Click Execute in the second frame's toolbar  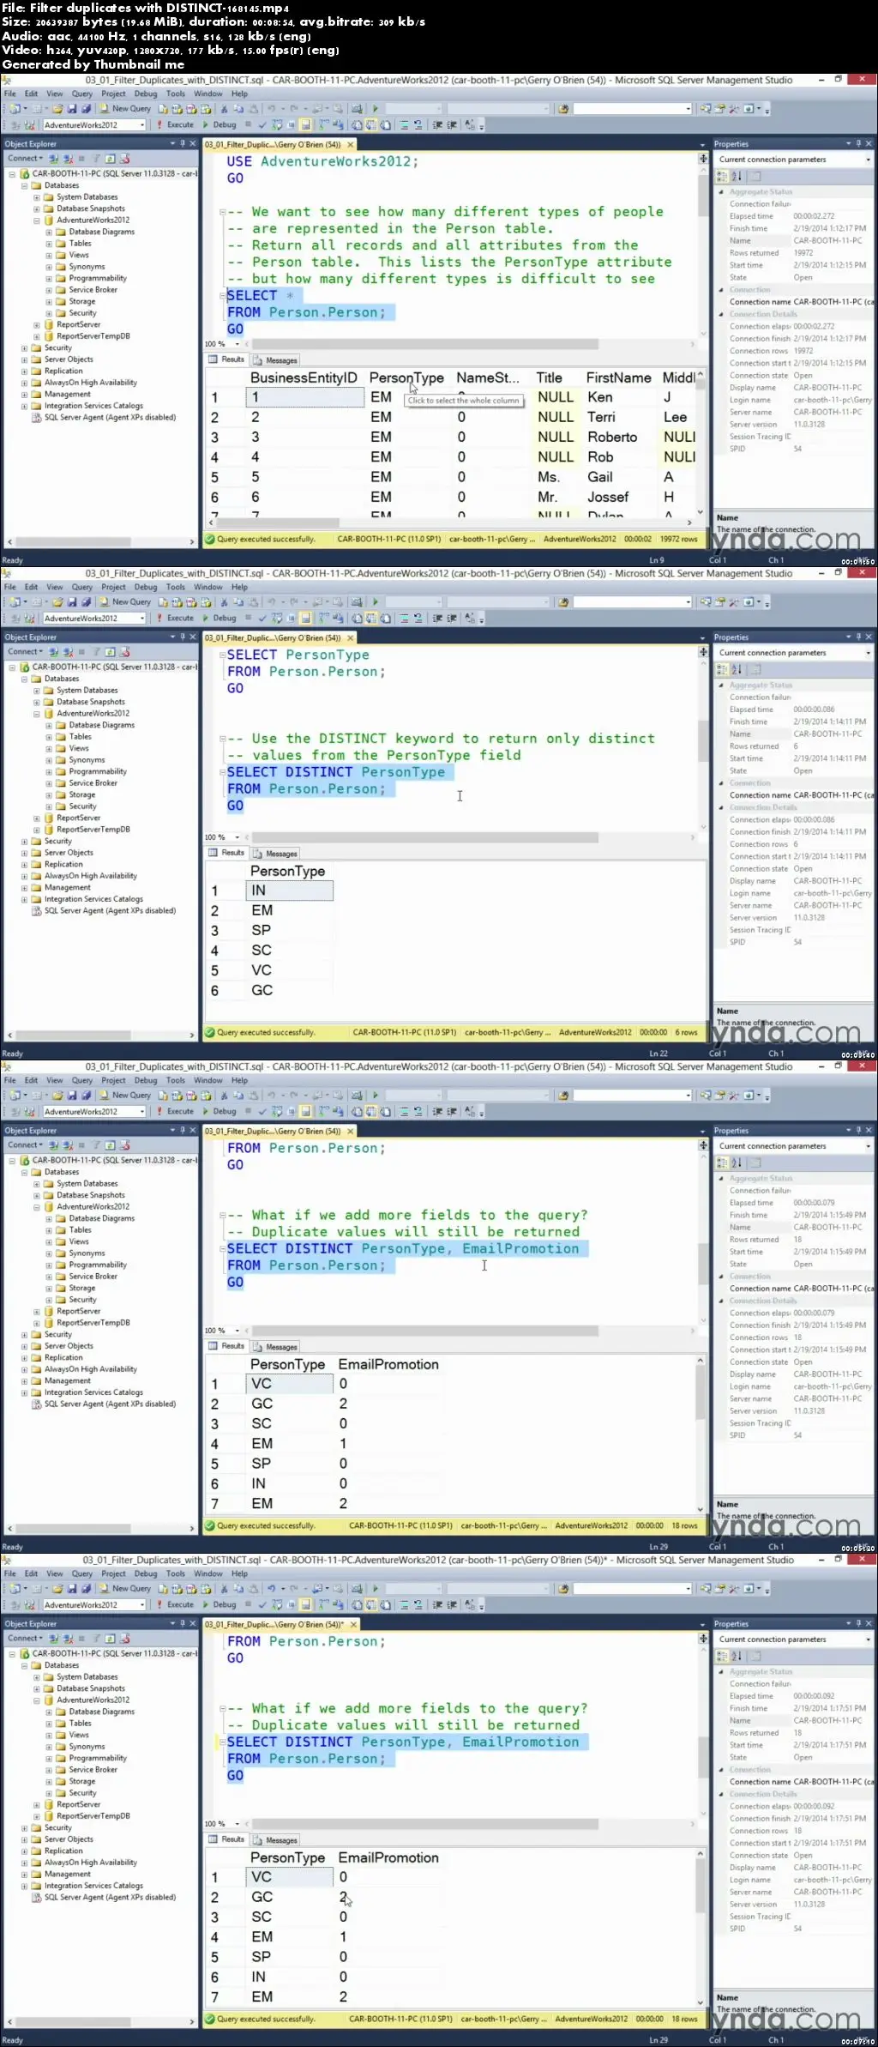point(175,619)
